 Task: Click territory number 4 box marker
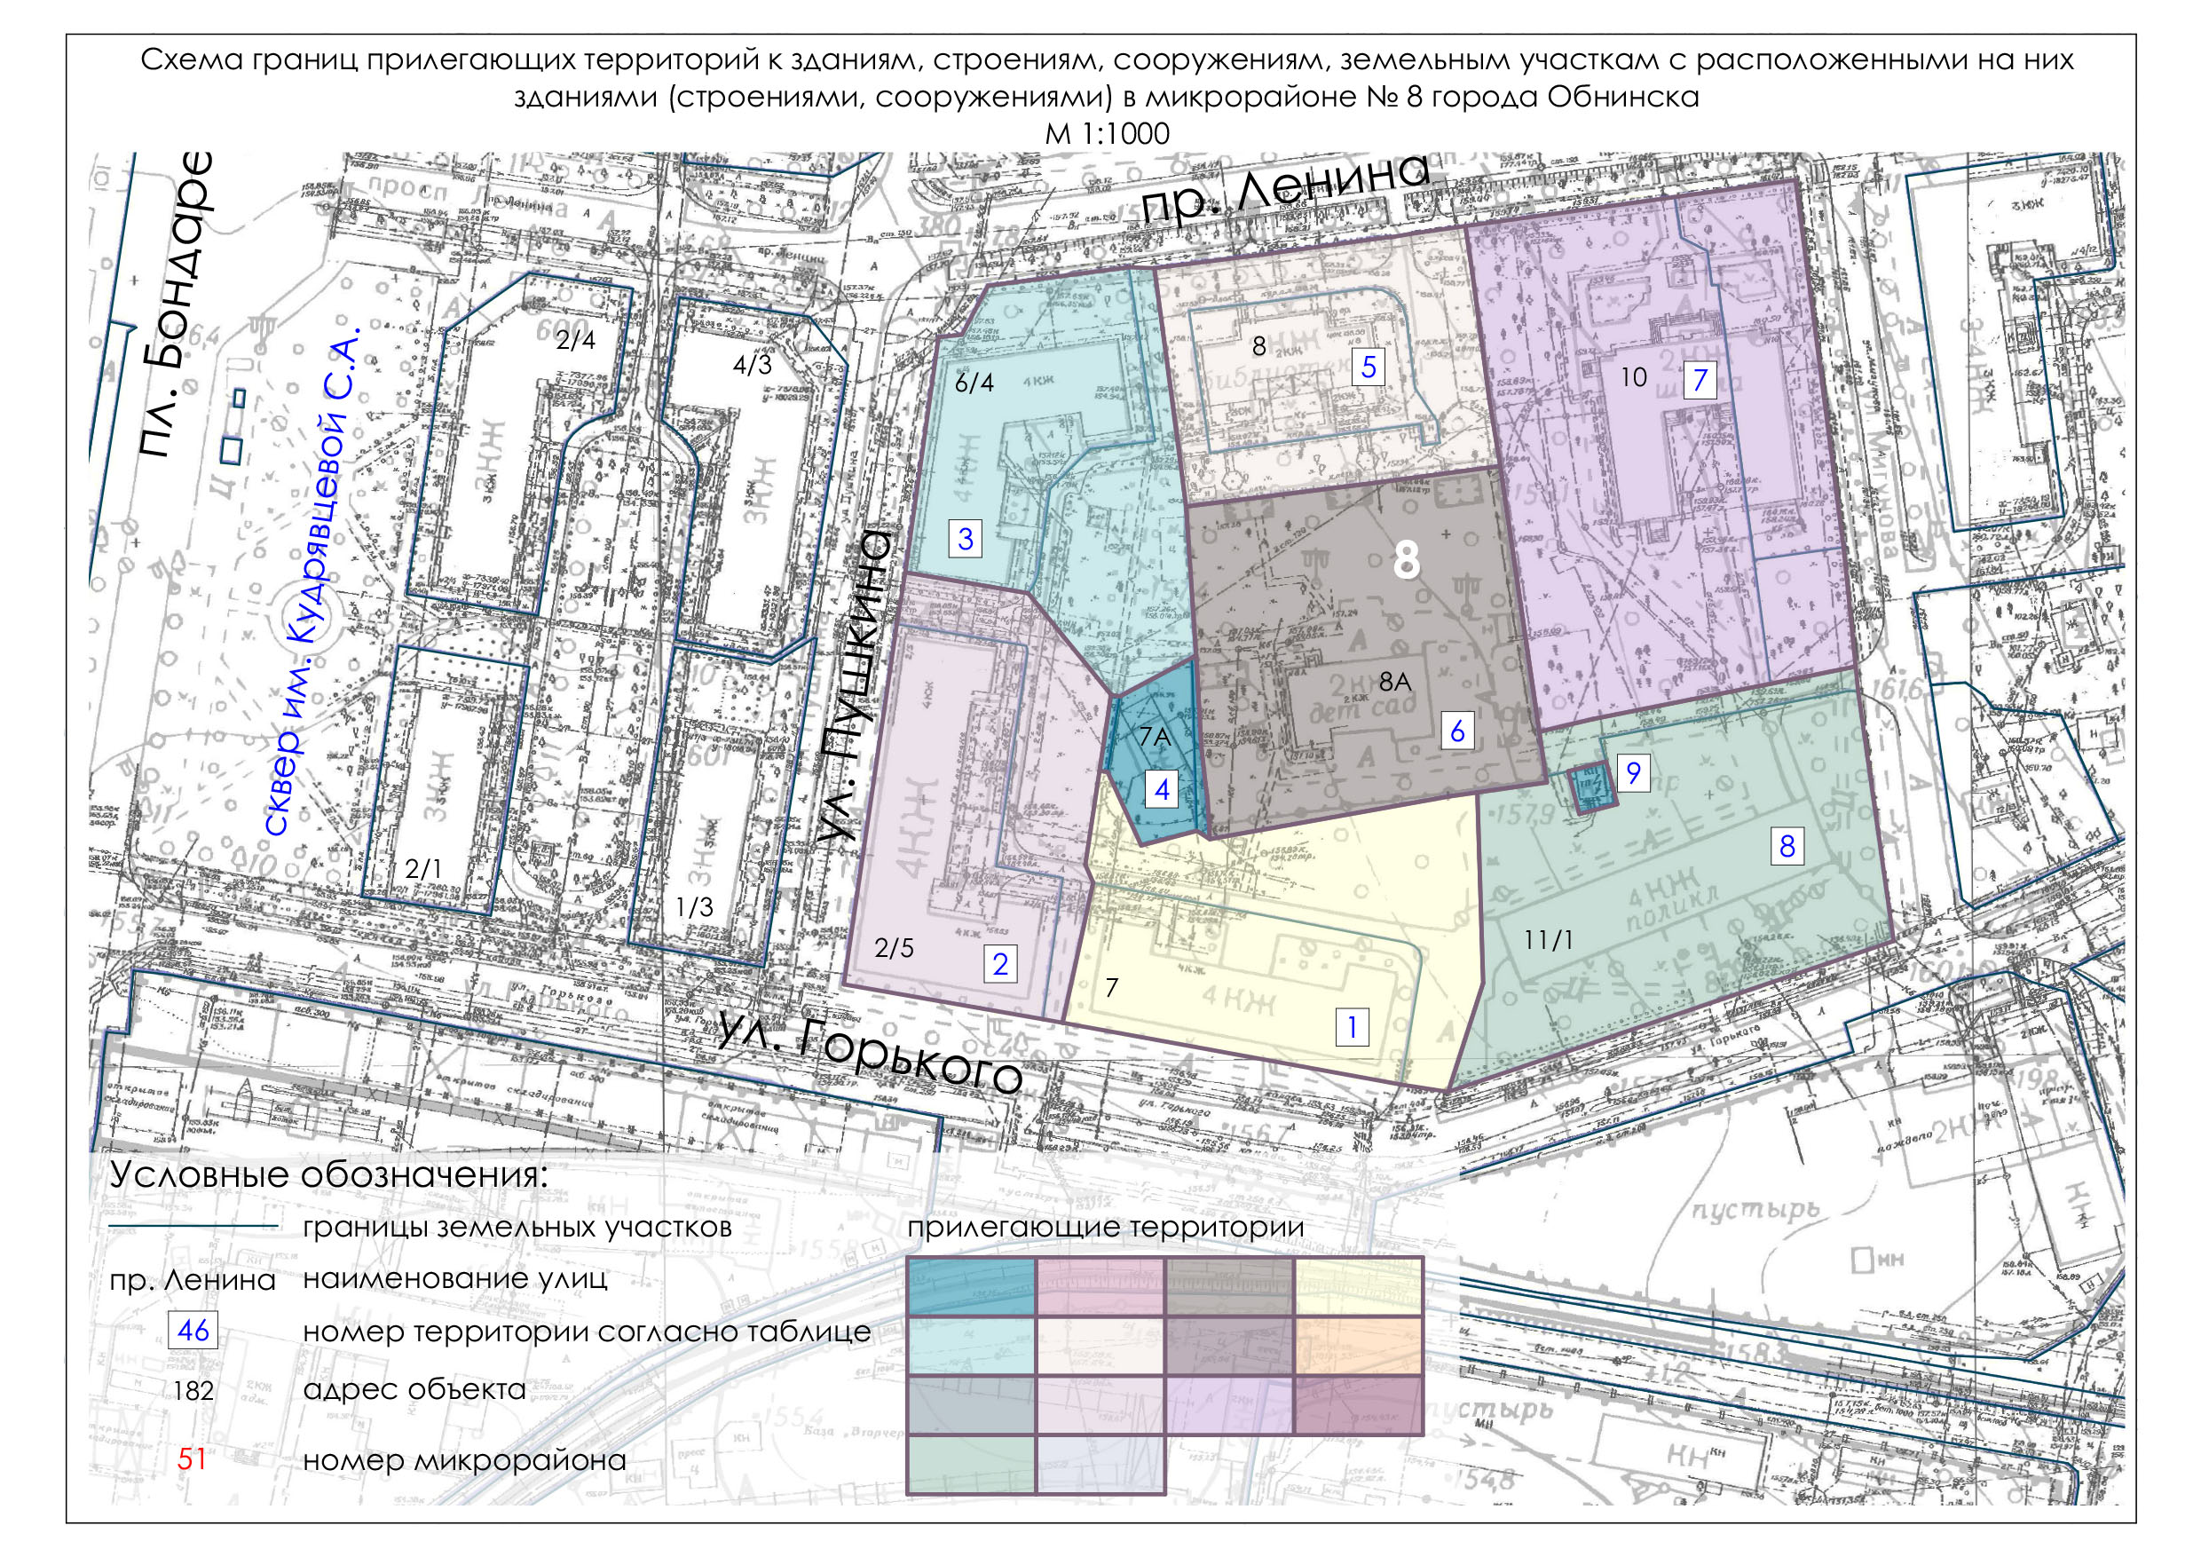[1162, 790]
